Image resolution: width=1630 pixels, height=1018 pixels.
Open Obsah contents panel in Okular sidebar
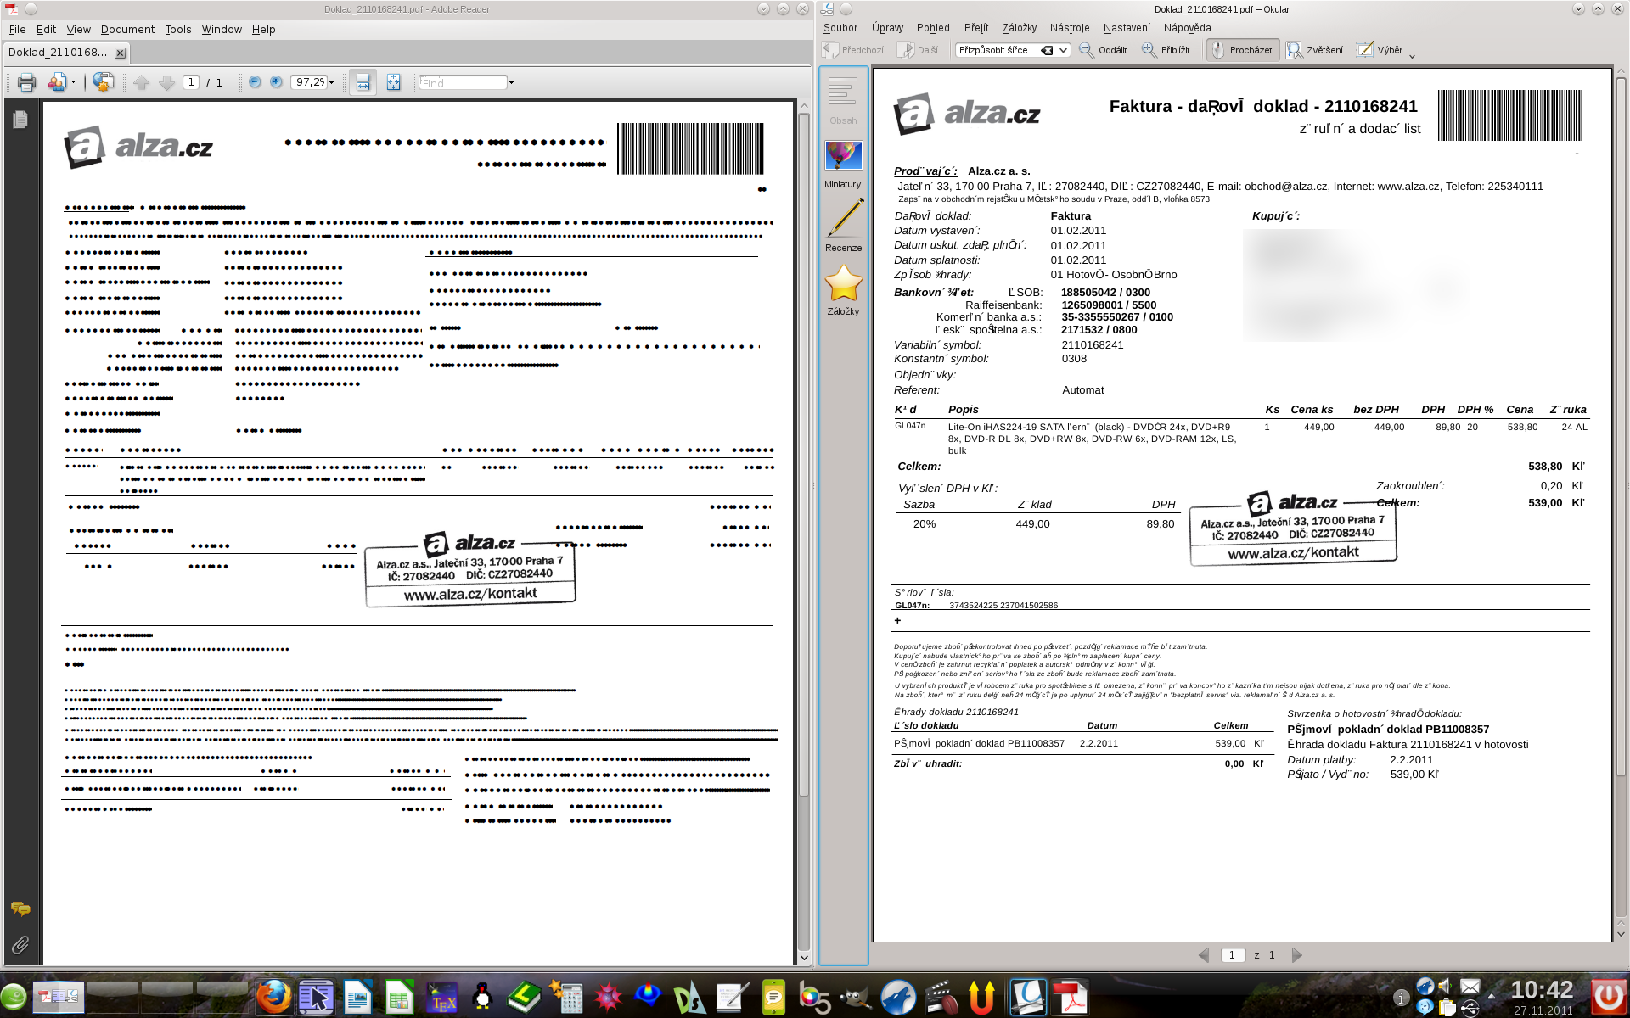point(843,100)
